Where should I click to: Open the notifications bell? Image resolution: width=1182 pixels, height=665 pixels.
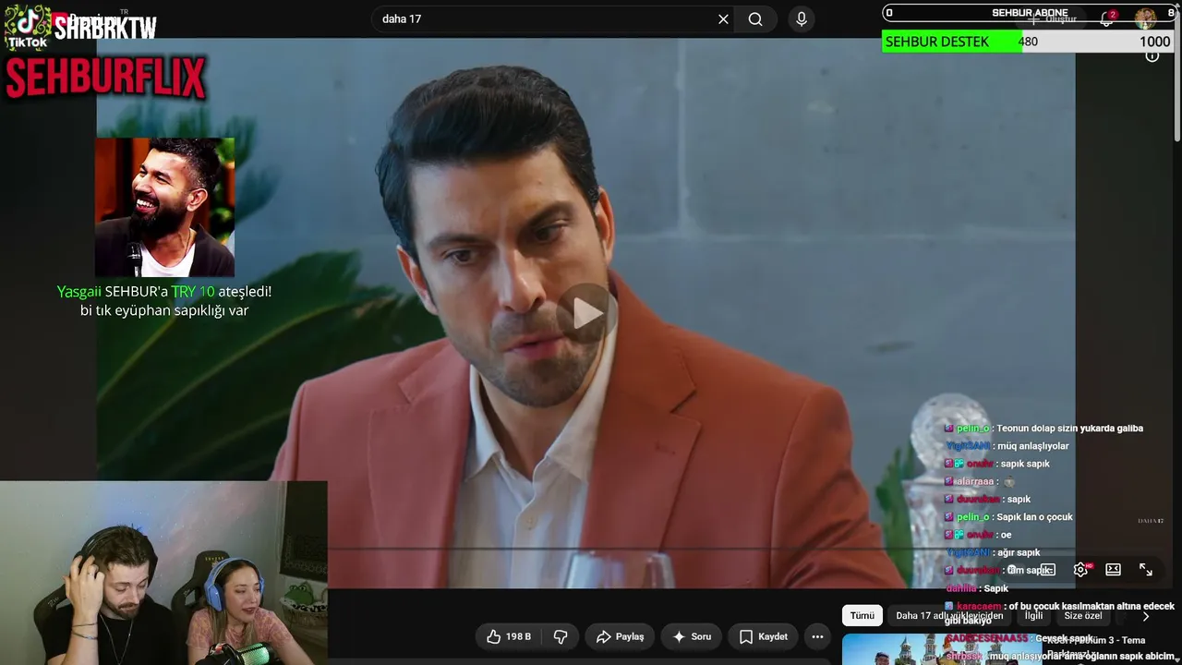1106,18
